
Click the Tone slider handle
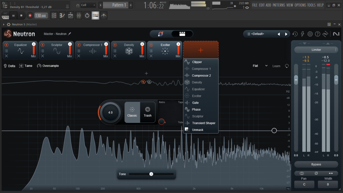click(151, 174)
